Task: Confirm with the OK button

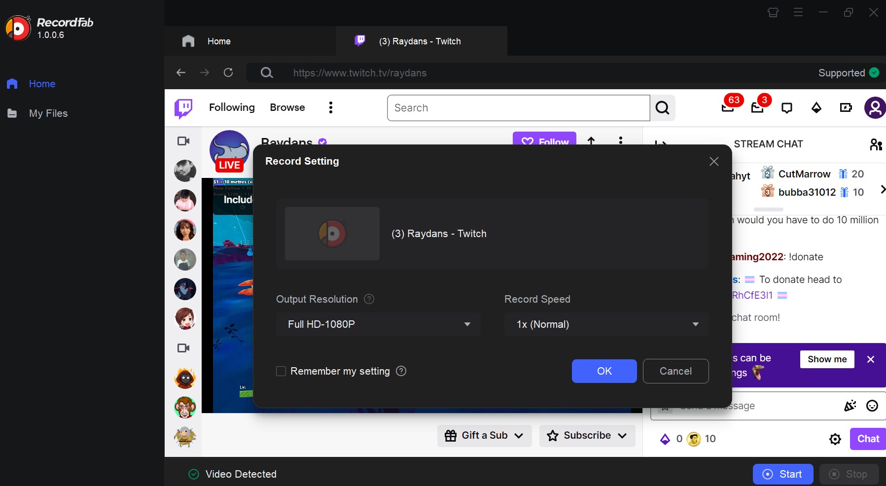Action: point(604,371)
